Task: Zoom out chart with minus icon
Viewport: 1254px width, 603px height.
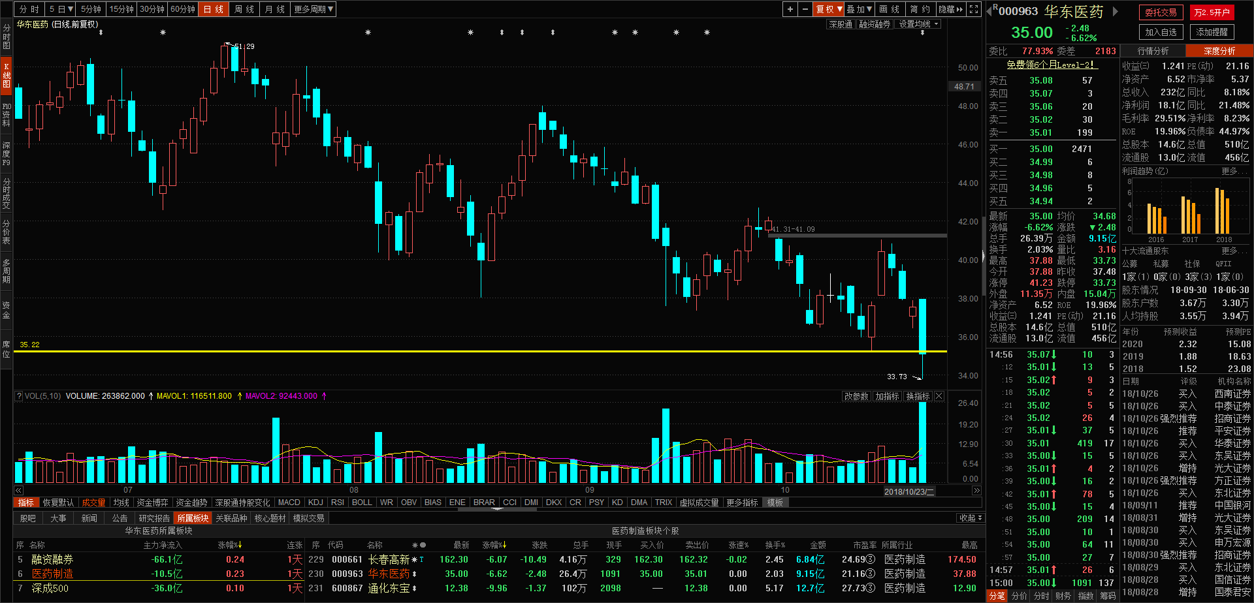Action: [805, 9]
